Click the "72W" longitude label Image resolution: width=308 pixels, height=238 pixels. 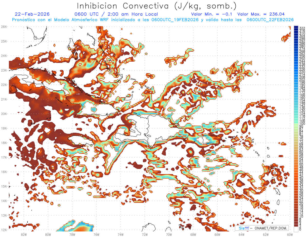pos(145,235)
